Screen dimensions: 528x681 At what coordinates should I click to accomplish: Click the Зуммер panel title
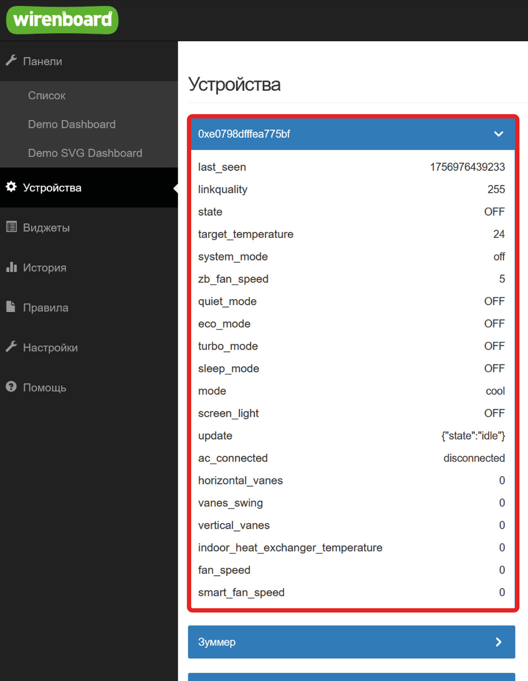(x=217, y=642)
